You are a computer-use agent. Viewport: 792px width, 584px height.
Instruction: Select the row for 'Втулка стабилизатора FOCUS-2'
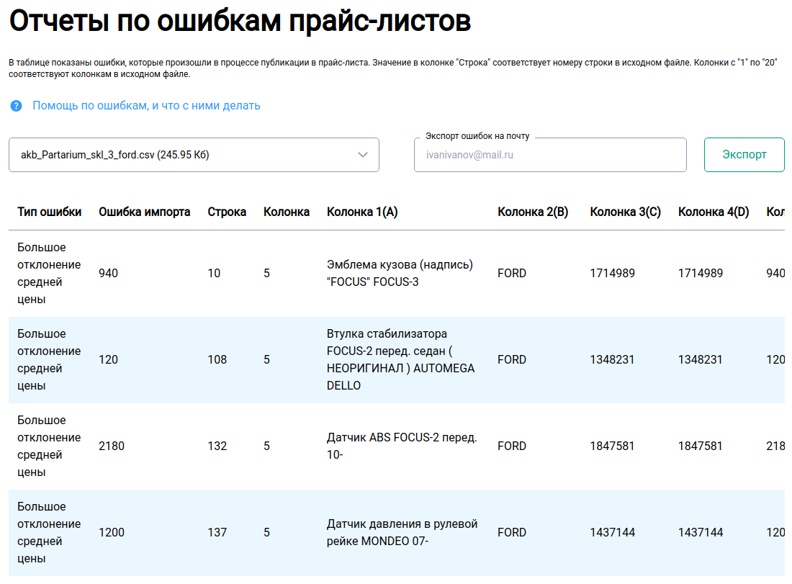tap(396, 359)
